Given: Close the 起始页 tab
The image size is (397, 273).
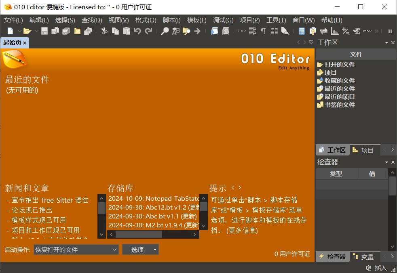Looking at the screenshot, I should (x=25, y=43).
